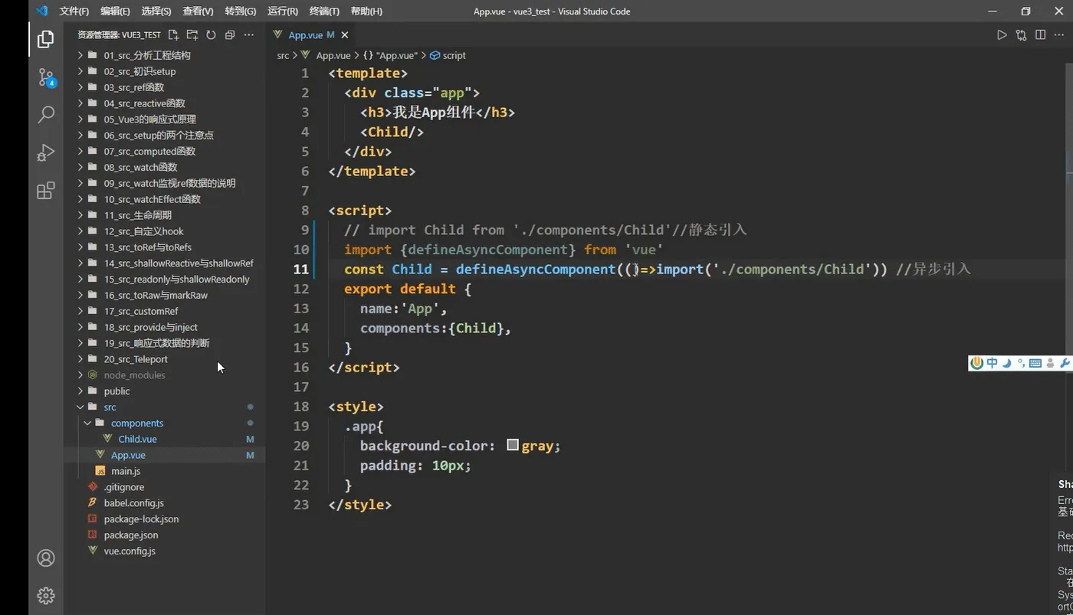Image resolution: width=1073 pixels, height=615 pixels.
Task: Click the IME moon icon
Action: click(1007, 363)
